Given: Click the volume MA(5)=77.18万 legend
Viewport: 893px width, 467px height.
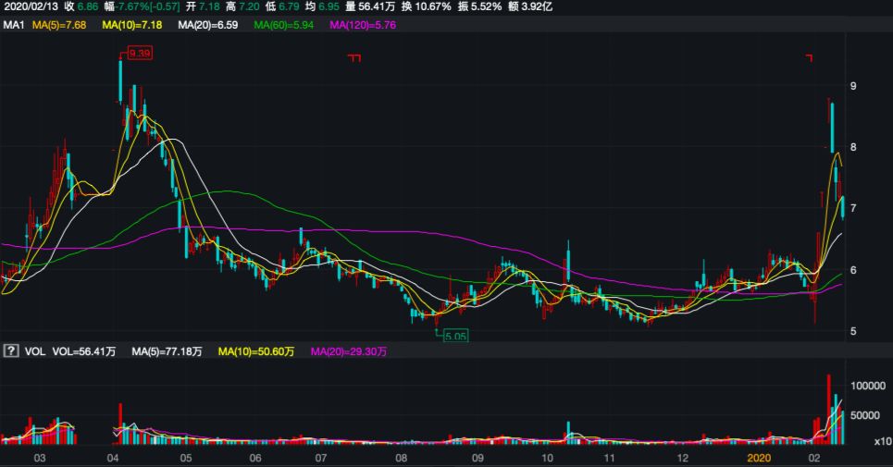Looking at the screenshot, I should 167,351.
